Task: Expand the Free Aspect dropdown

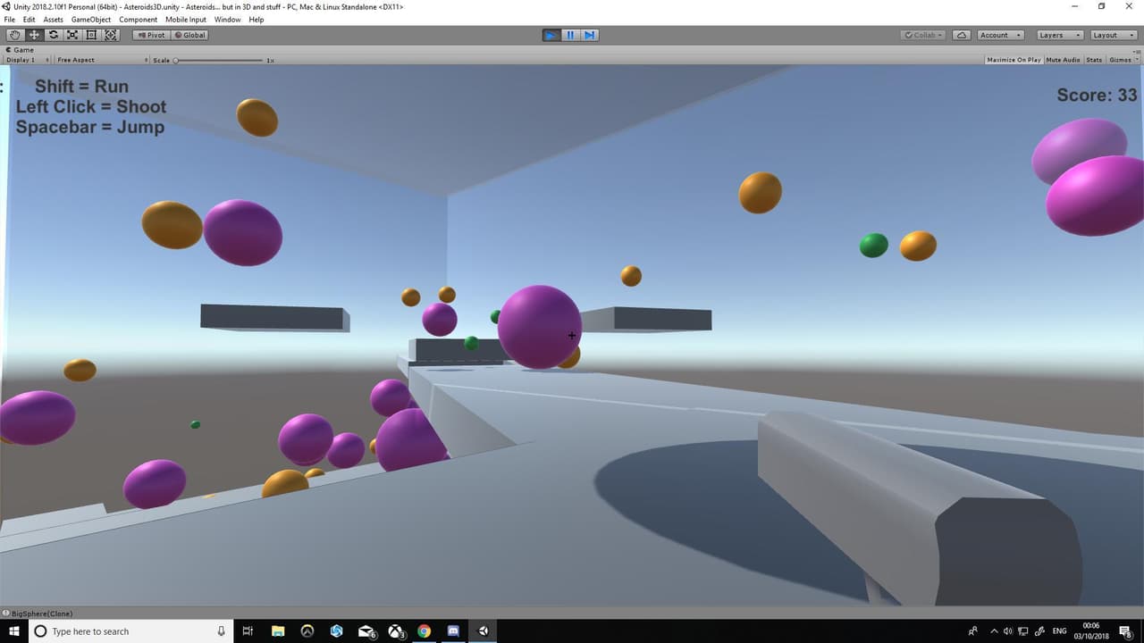Action: coord(101,60)
